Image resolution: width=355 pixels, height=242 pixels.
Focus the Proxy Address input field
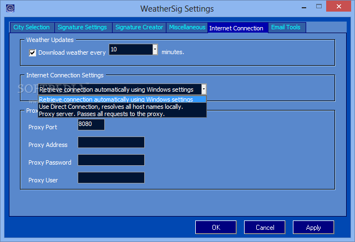pos(111,143)
